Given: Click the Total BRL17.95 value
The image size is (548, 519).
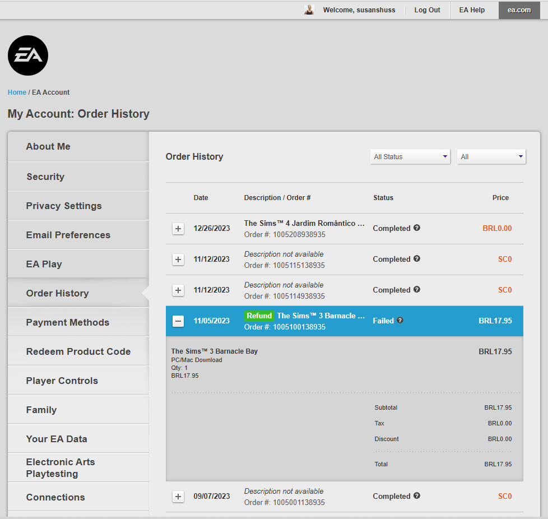Looking at the screenshot, I should 498,464.
